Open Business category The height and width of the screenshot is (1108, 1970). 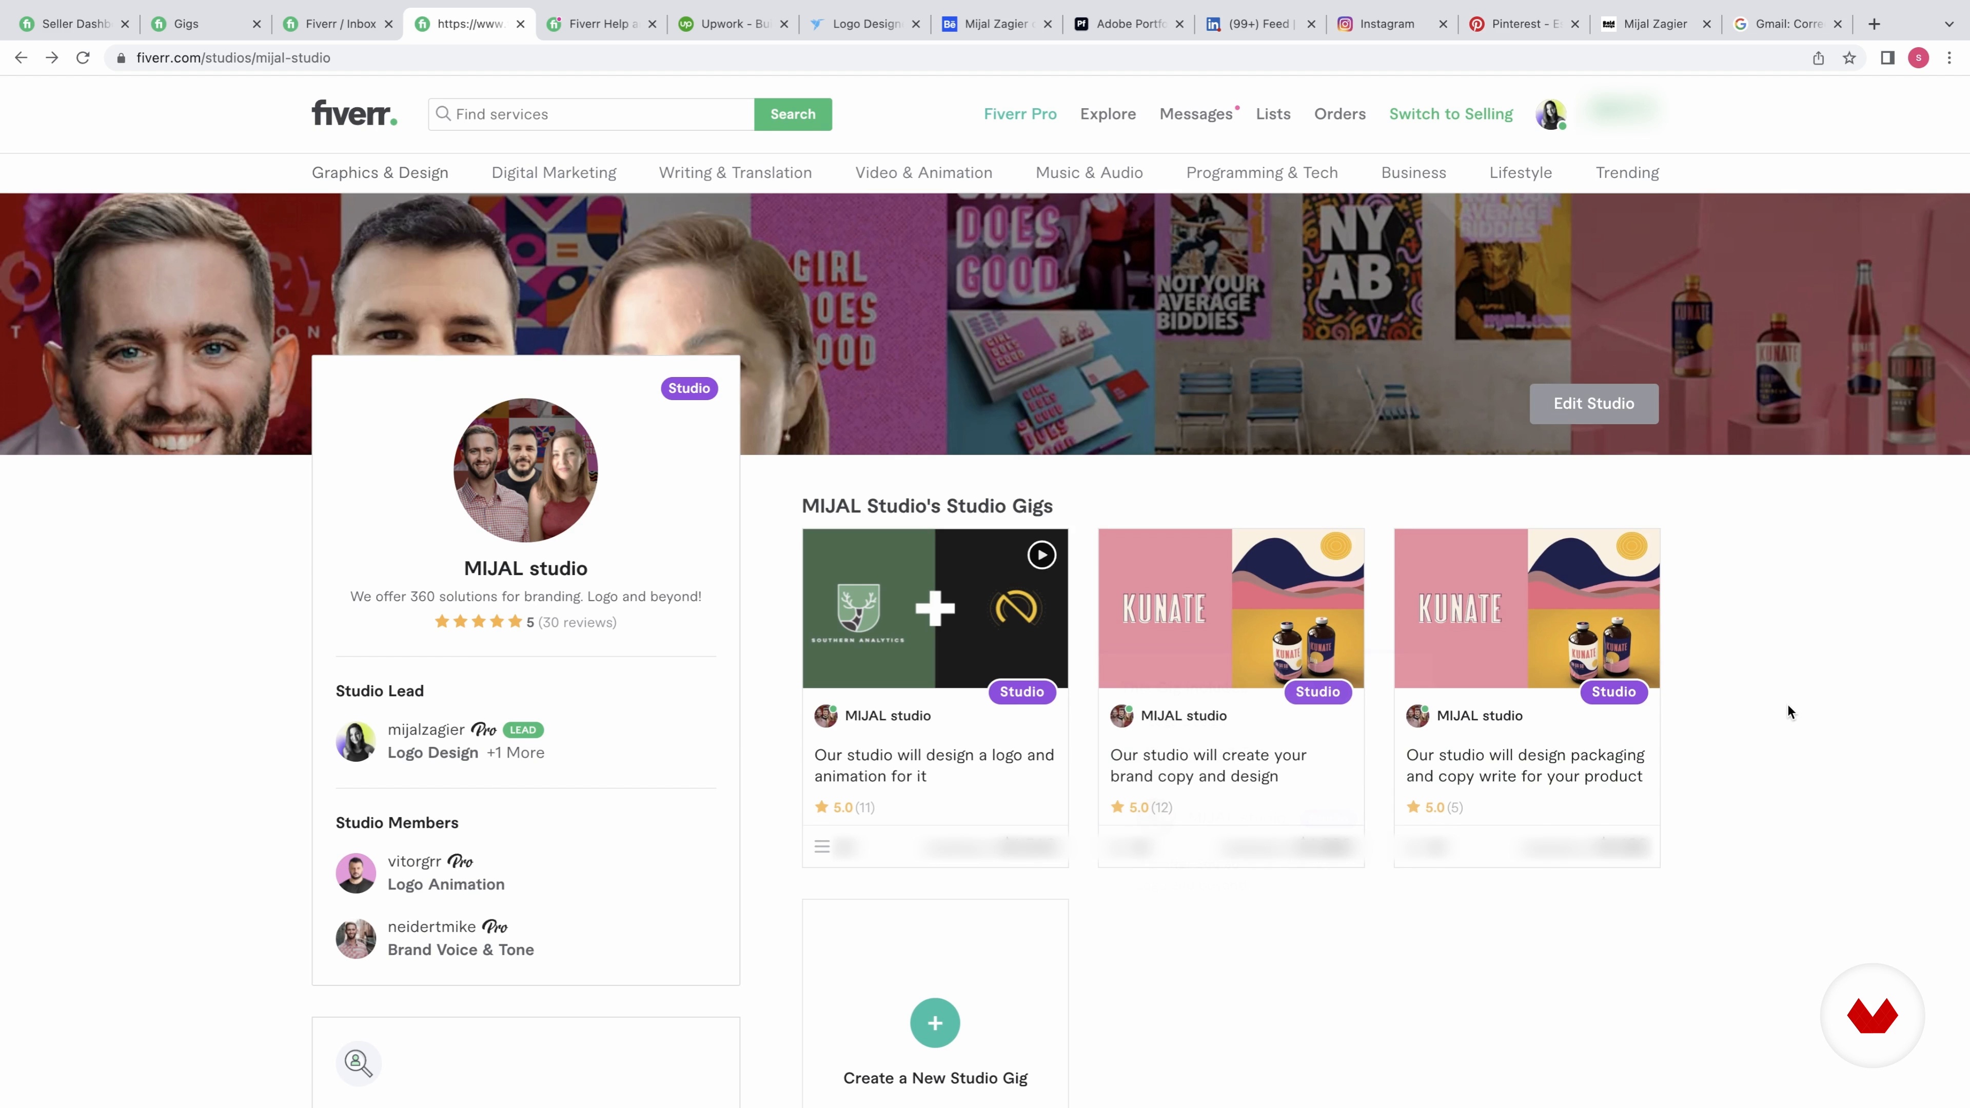[x=1413, y=173]
